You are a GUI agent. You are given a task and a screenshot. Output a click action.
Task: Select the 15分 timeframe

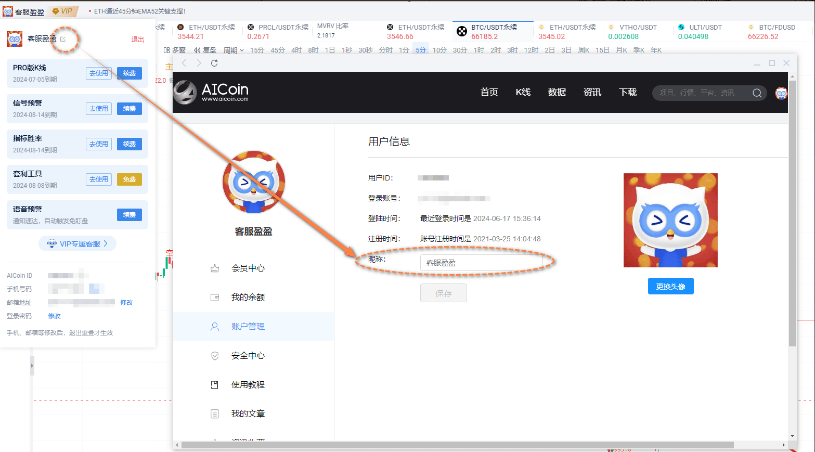coord(257,50)
